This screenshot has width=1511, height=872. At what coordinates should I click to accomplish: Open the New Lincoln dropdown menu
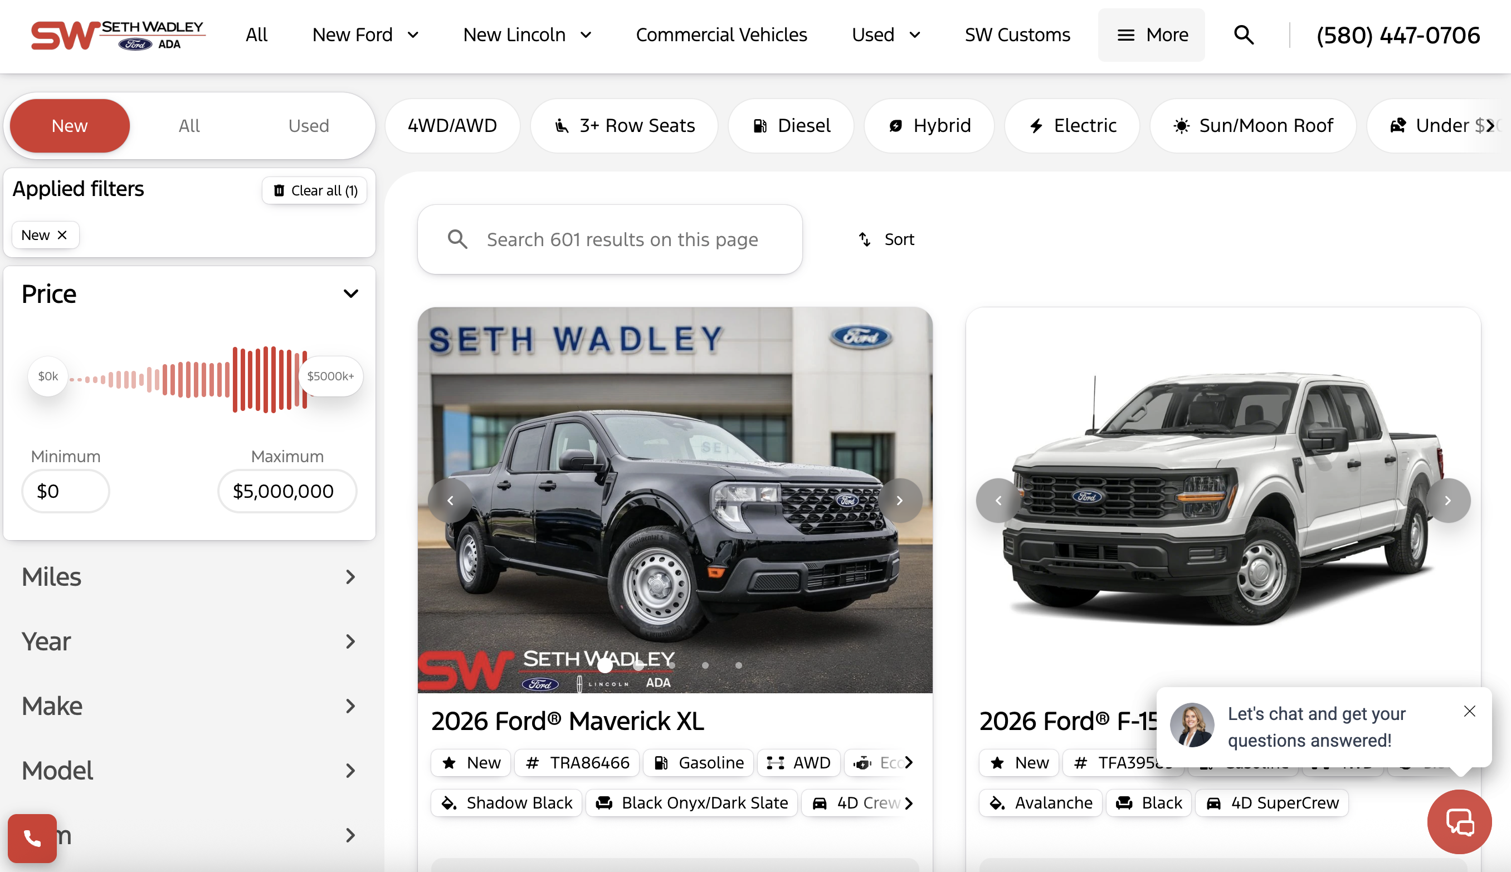coord(528,35)
